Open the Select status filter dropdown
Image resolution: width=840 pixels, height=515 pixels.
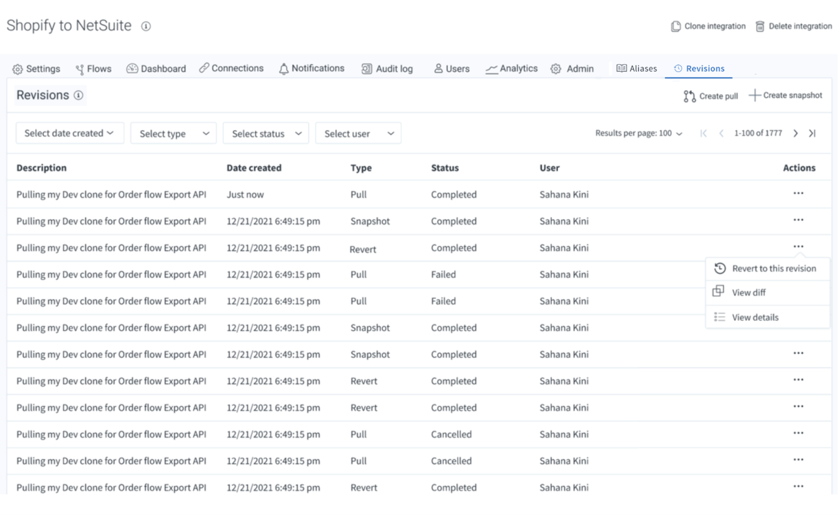click(266, 133)
